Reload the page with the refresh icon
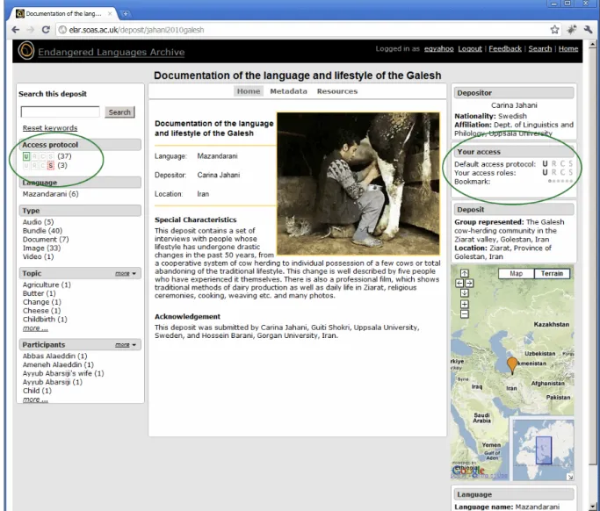Image resolution: width=600 pixels, height=511 pixels. 46,30
